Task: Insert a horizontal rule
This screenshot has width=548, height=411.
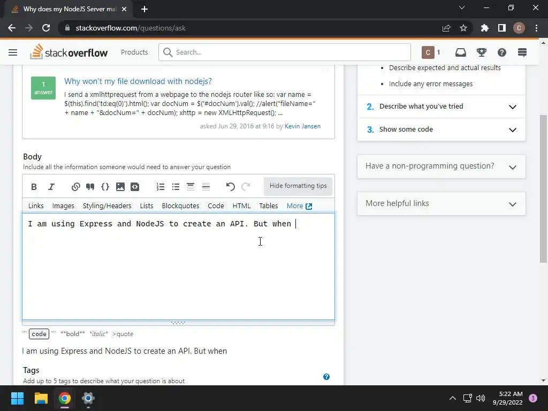Action: [x=206, y=187]
